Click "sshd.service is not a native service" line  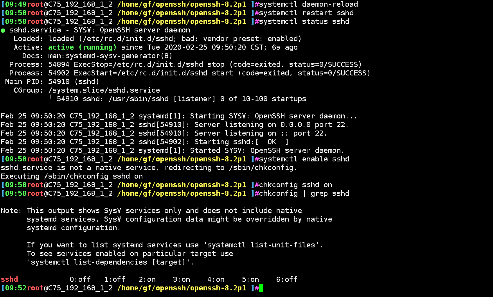click(149, 168)
